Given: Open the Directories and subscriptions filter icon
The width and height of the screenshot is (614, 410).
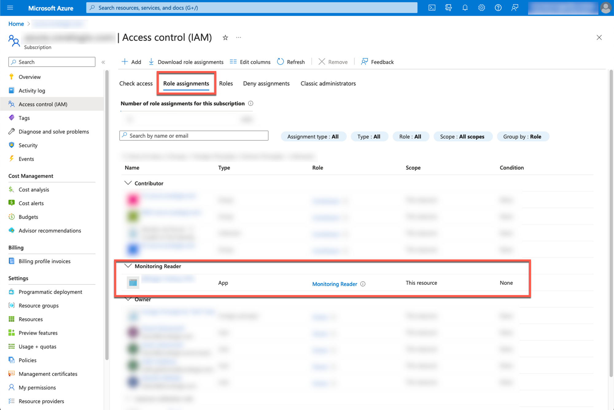Looking at the screenshot, I should point(449,8).
